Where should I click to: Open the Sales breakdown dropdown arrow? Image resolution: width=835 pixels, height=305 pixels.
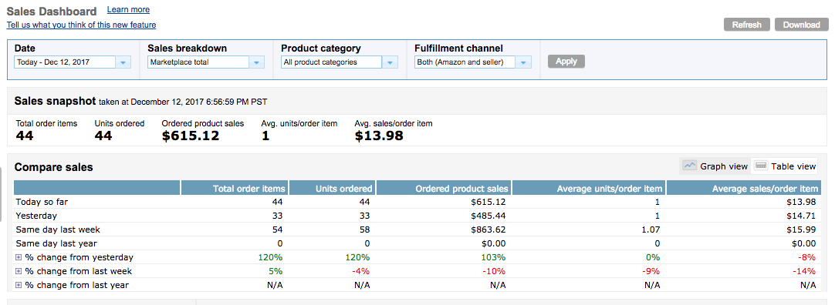coord(257,62)
